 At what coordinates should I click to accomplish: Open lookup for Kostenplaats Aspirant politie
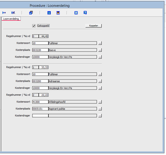point(100,109)
